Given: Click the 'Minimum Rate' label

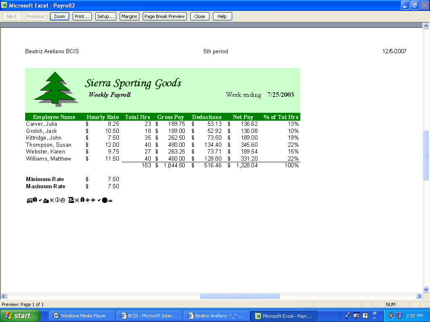Looking at the screenshot, I should click(45, 179).
